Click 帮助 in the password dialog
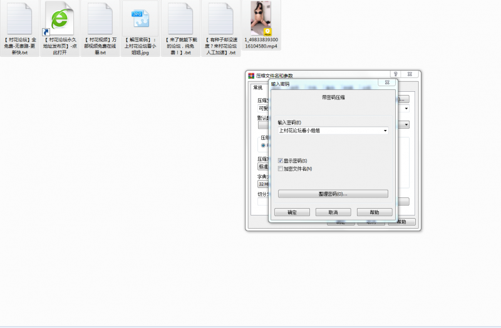This screenshot has height=328, width=501. [x=374, y=212]
